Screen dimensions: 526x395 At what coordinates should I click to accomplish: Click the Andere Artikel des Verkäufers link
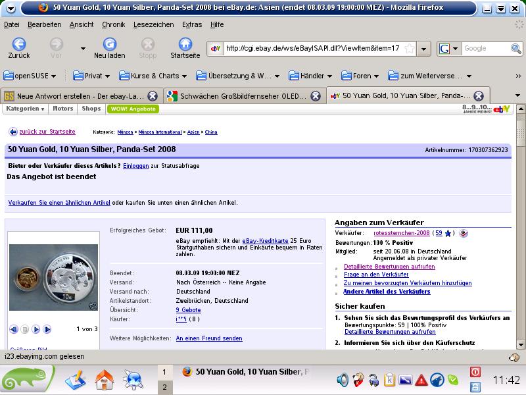tap(387, 292)
